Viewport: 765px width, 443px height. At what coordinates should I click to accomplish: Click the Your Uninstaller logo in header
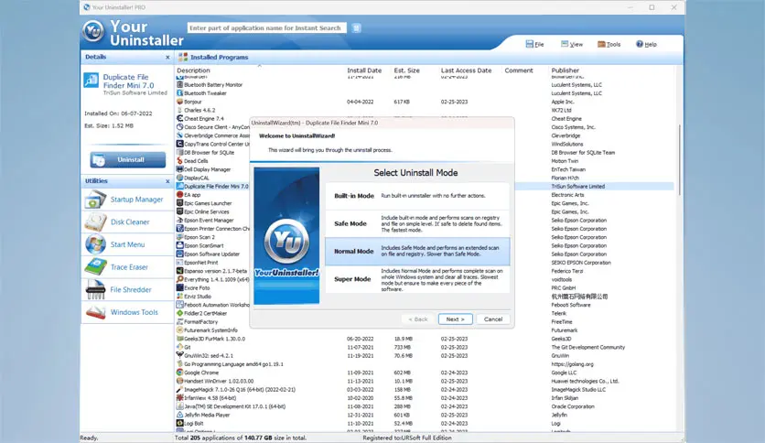coord(92,32)
